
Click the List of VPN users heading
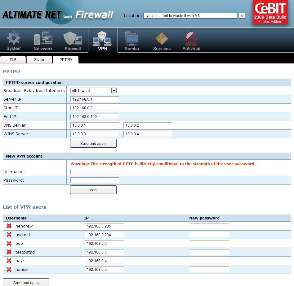(x=24, y=207)
